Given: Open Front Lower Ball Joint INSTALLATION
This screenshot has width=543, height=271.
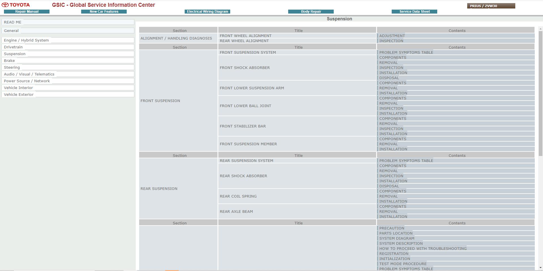Looking at the screenshot, I should [393, 113].
